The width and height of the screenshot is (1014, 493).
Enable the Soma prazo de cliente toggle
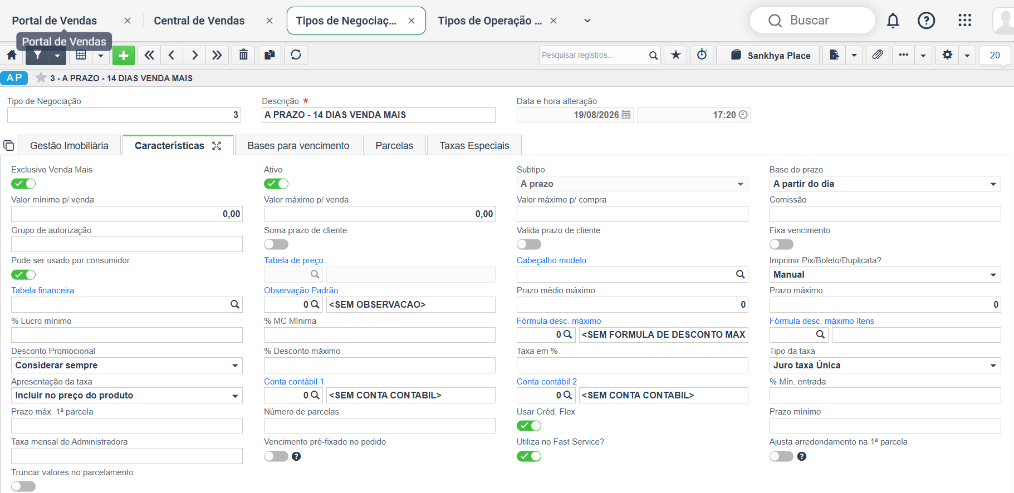click(276, 244)
